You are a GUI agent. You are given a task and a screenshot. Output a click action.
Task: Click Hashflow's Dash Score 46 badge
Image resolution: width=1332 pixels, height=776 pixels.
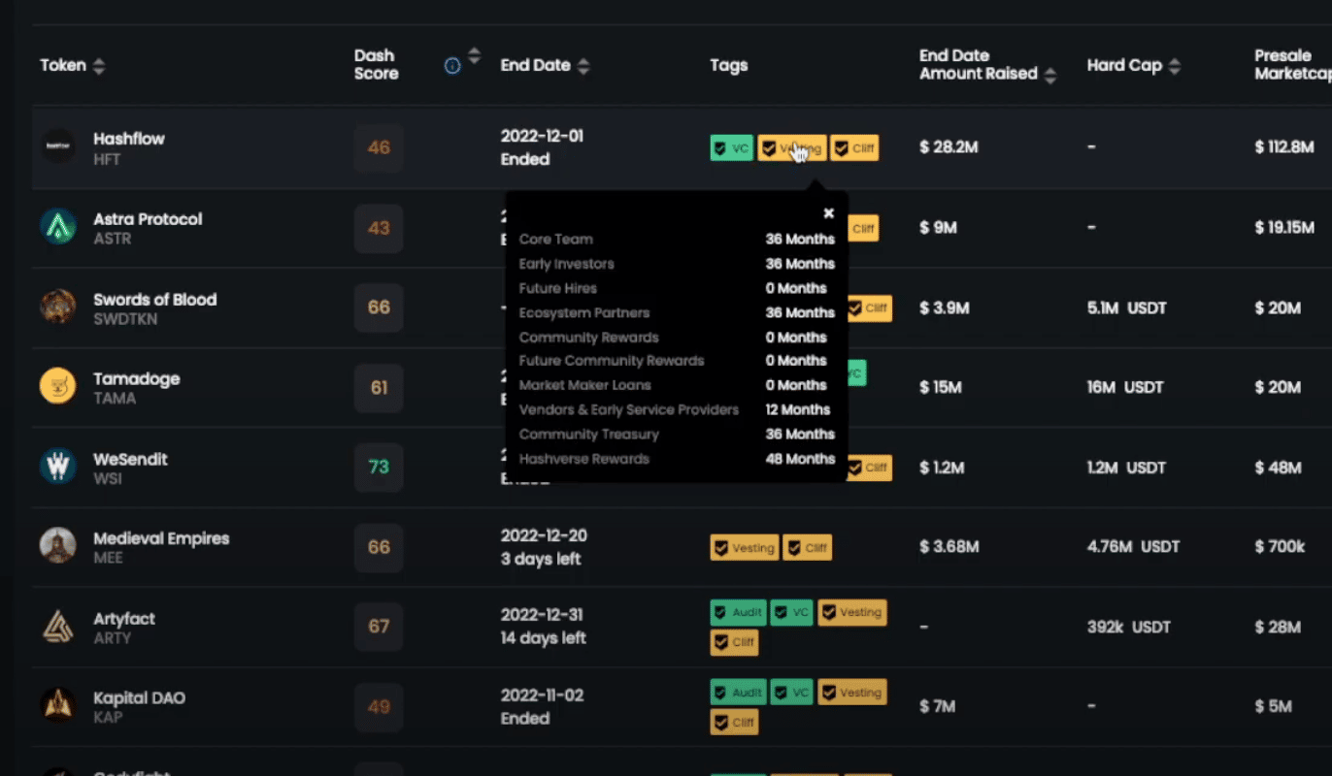click(379, 148)
